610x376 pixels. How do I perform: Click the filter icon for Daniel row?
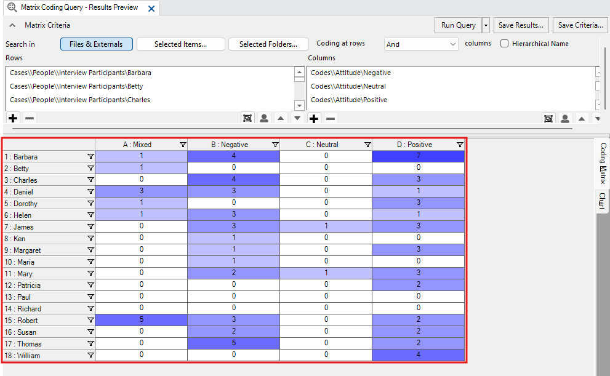click(x=90, y=191)
